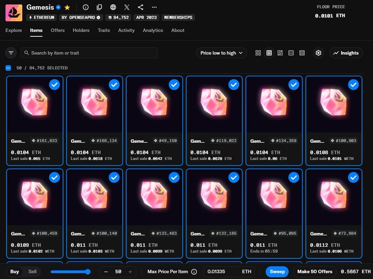Image resolution: width=373 pixels, height=279 pixels.
Task: Open the Offers tab
Action: point(58,30)
